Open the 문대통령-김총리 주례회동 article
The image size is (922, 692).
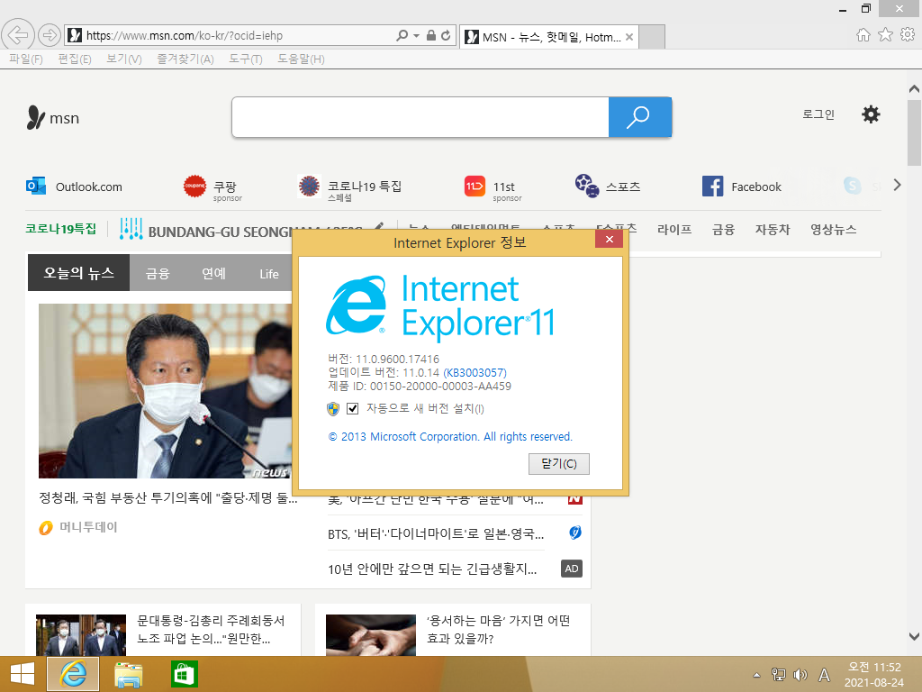tap(211, 629)
